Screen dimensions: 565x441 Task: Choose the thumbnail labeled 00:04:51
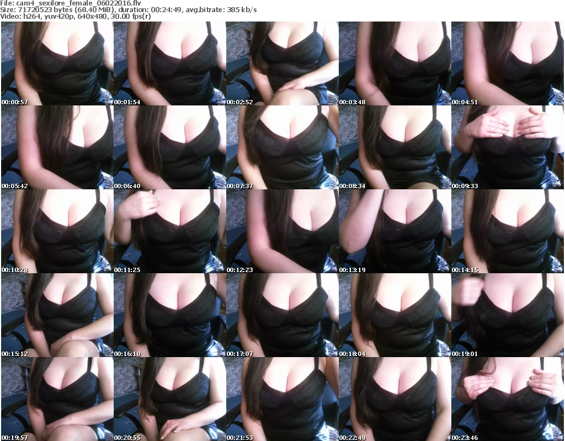pos(508,63)
